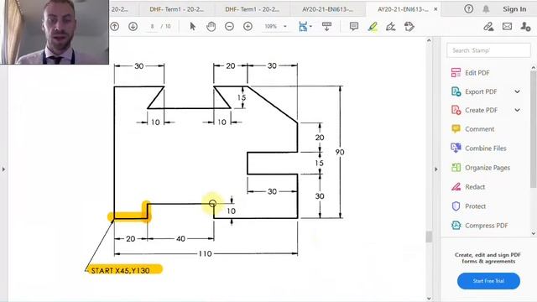The width and height of the screenshot is (537, 302).
Task: Click Sign In
Action: 514,9
